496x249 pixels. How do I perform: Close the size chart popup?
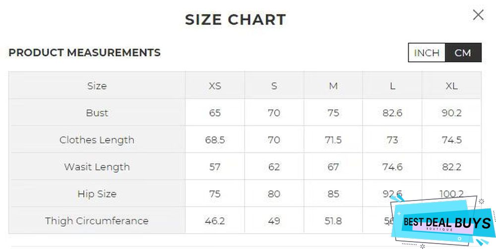478,15
